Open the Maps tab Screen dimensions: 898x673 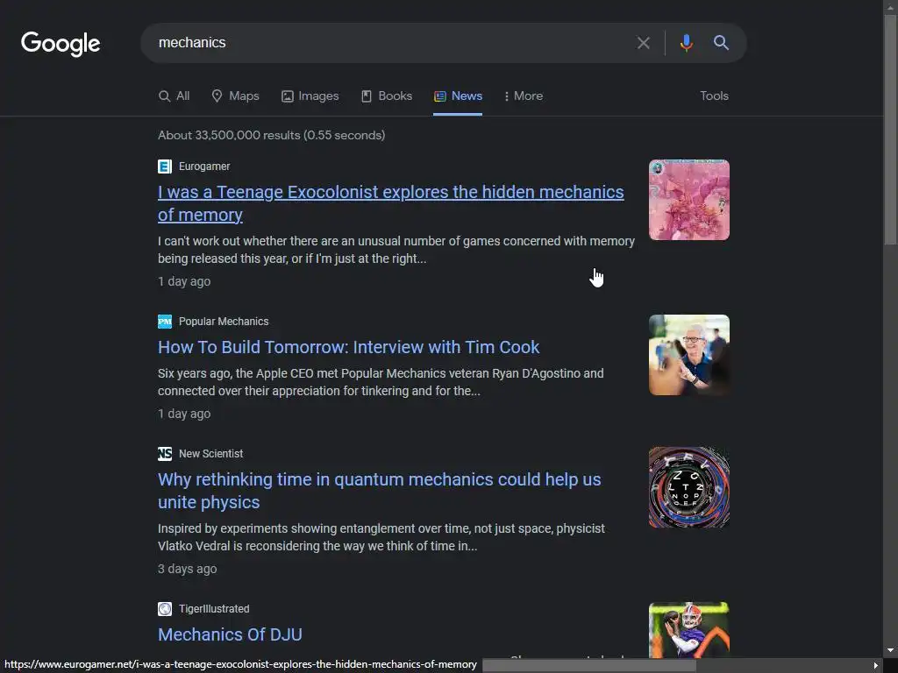235,96
